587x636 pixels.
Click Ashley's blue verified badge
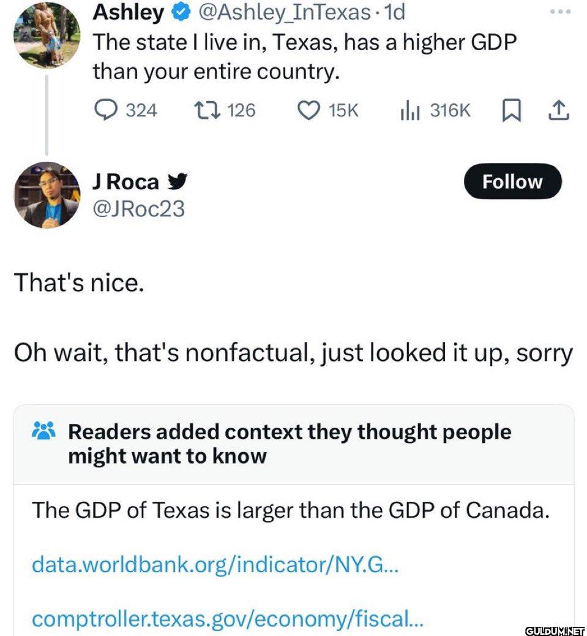182,12
